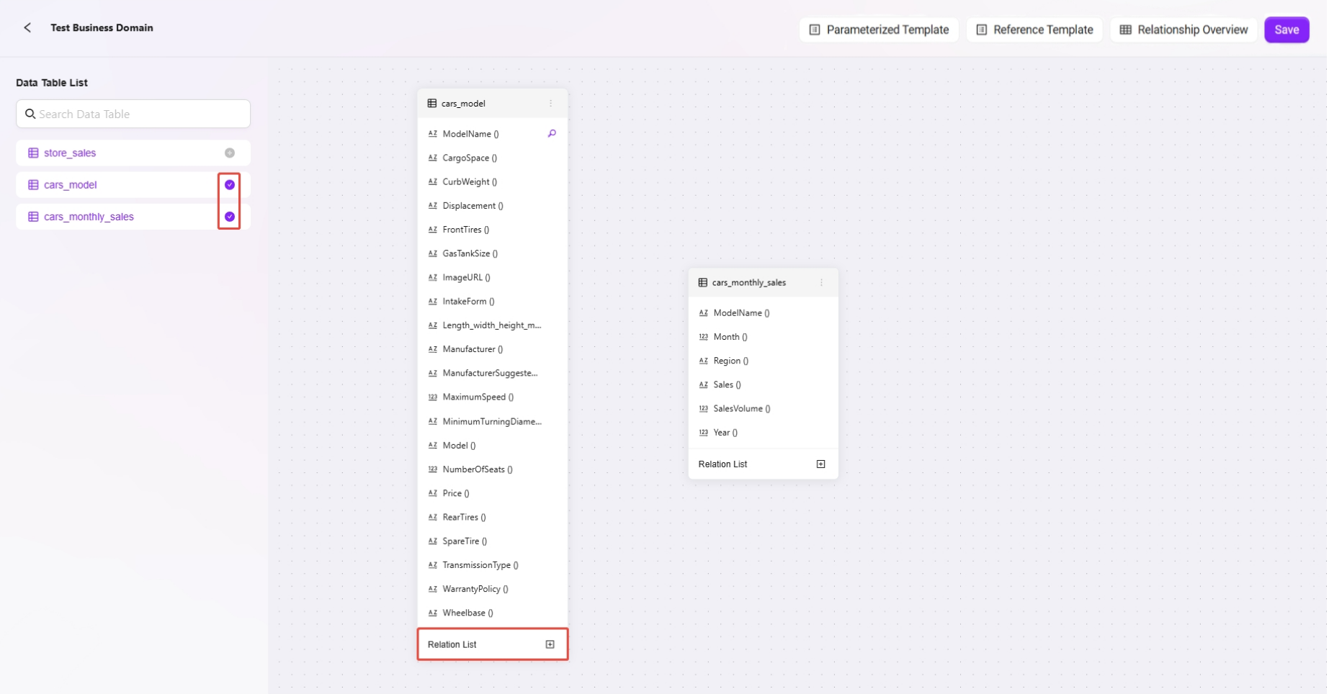Click the purple Save button

click(x=1287, y=30)
